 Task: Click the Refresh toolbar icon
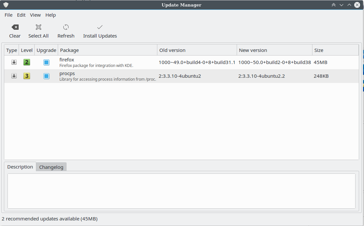pos(66,27)
